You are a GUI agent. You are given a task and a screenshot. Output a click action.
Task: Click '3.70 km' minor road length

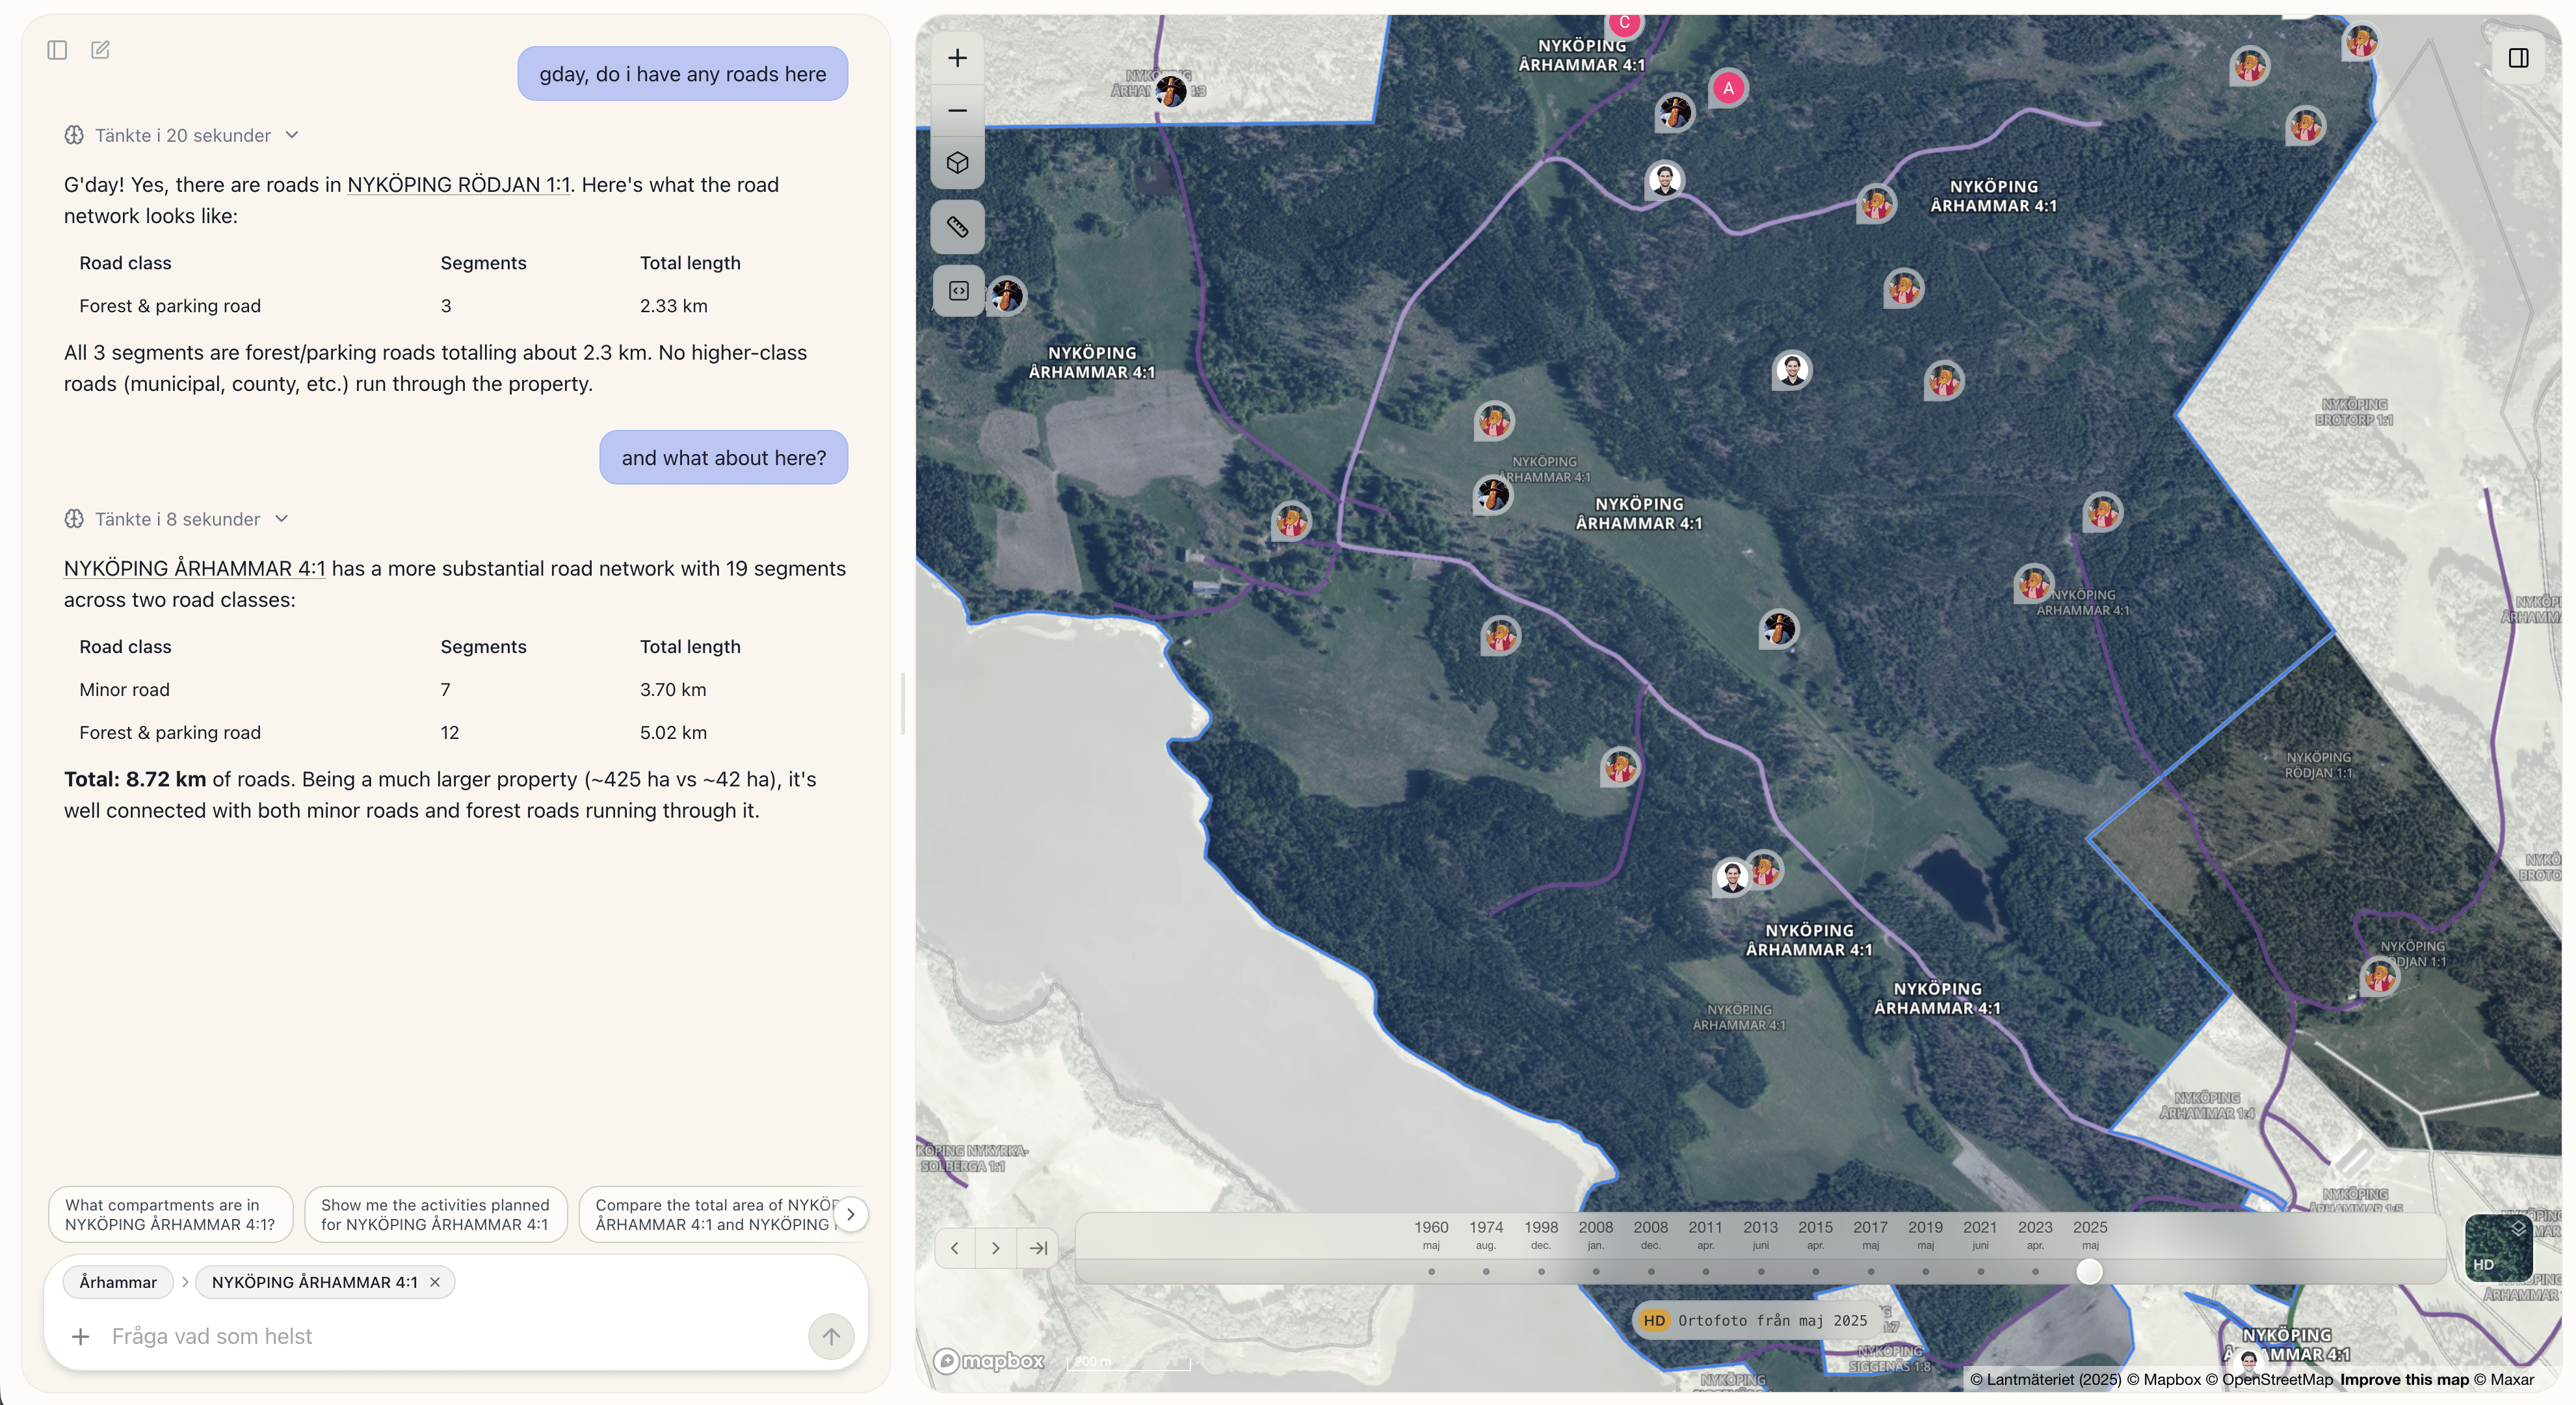pyautogui.click(x=673, y=689)
